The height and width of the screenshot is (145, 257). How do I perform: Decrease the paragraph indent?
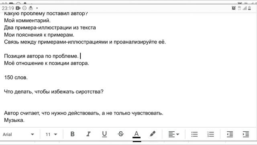point(230,134)
